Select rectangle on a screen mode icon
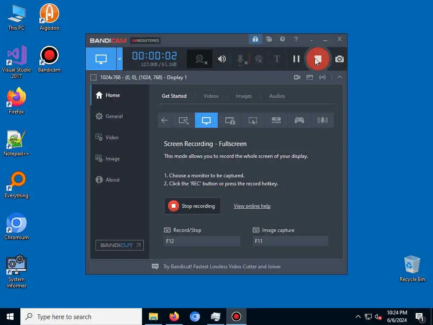 coord(184,120)
